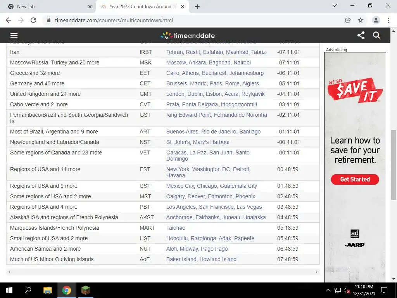Select the Year 2022 Countdown tab

coord(142,7)
